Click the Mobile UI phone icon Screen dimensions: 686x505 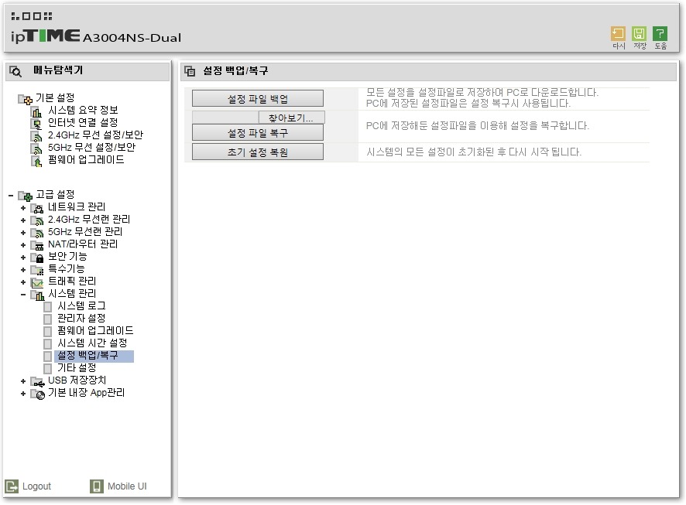click(x=97, y=486)
